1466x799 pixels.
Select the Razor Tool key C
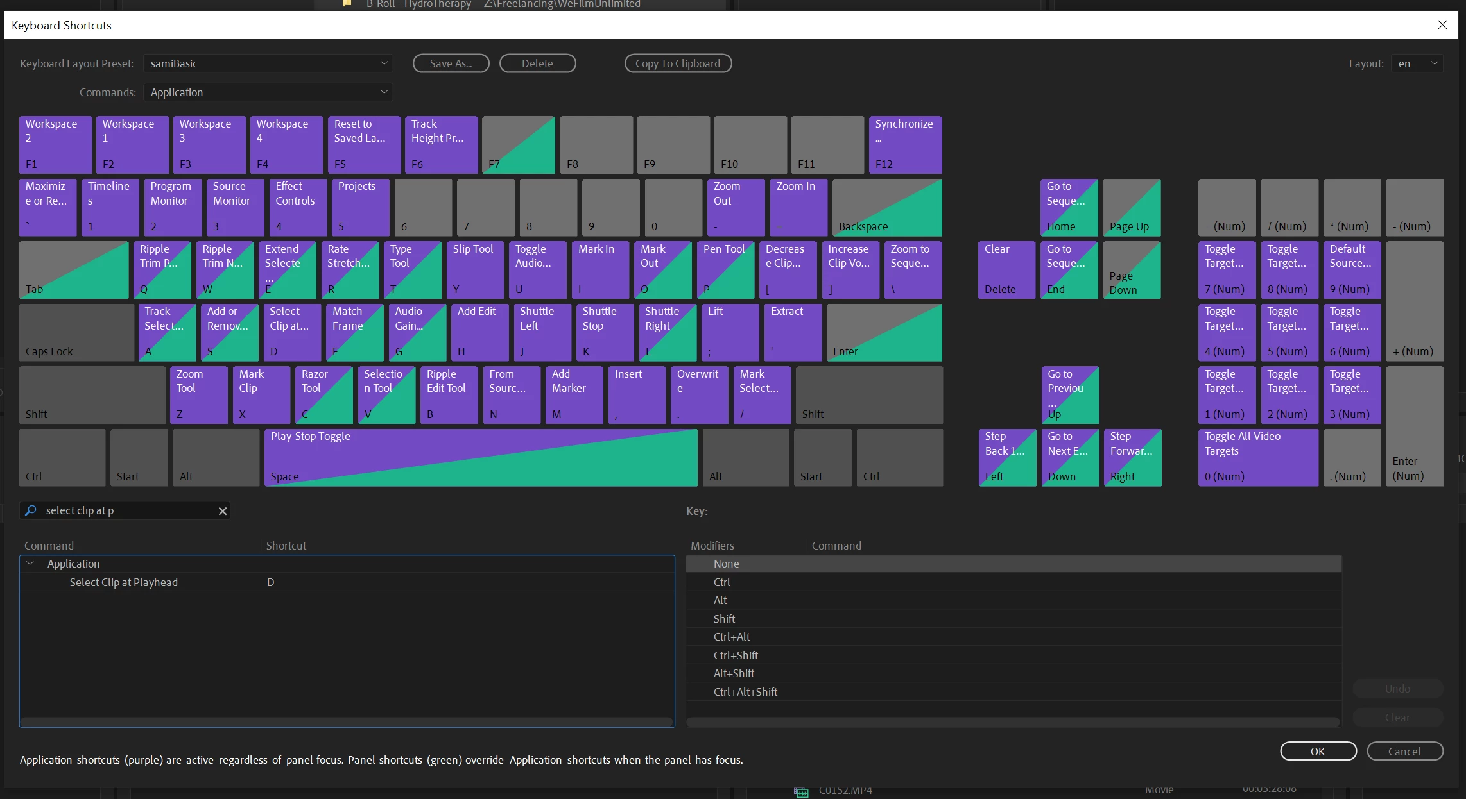click(x=323, y=394)
